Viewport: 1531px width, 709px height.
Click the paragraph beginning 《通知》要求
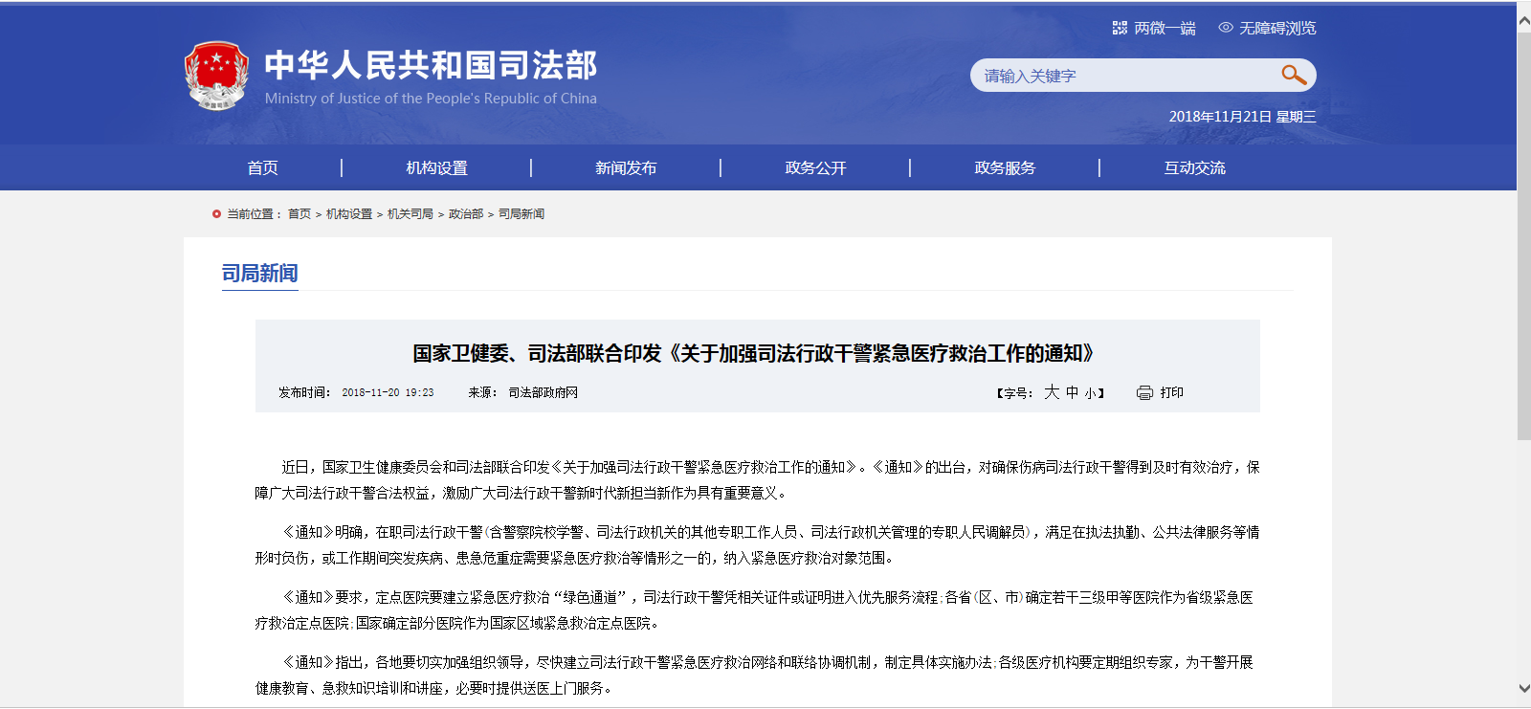pos(754,610)
